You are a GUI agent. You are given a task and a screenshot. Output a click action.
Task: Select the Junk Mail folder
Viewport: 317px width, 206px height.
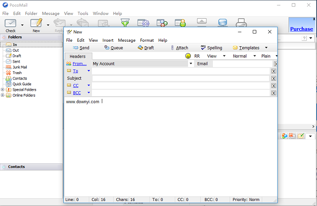[x=19, y=67]
